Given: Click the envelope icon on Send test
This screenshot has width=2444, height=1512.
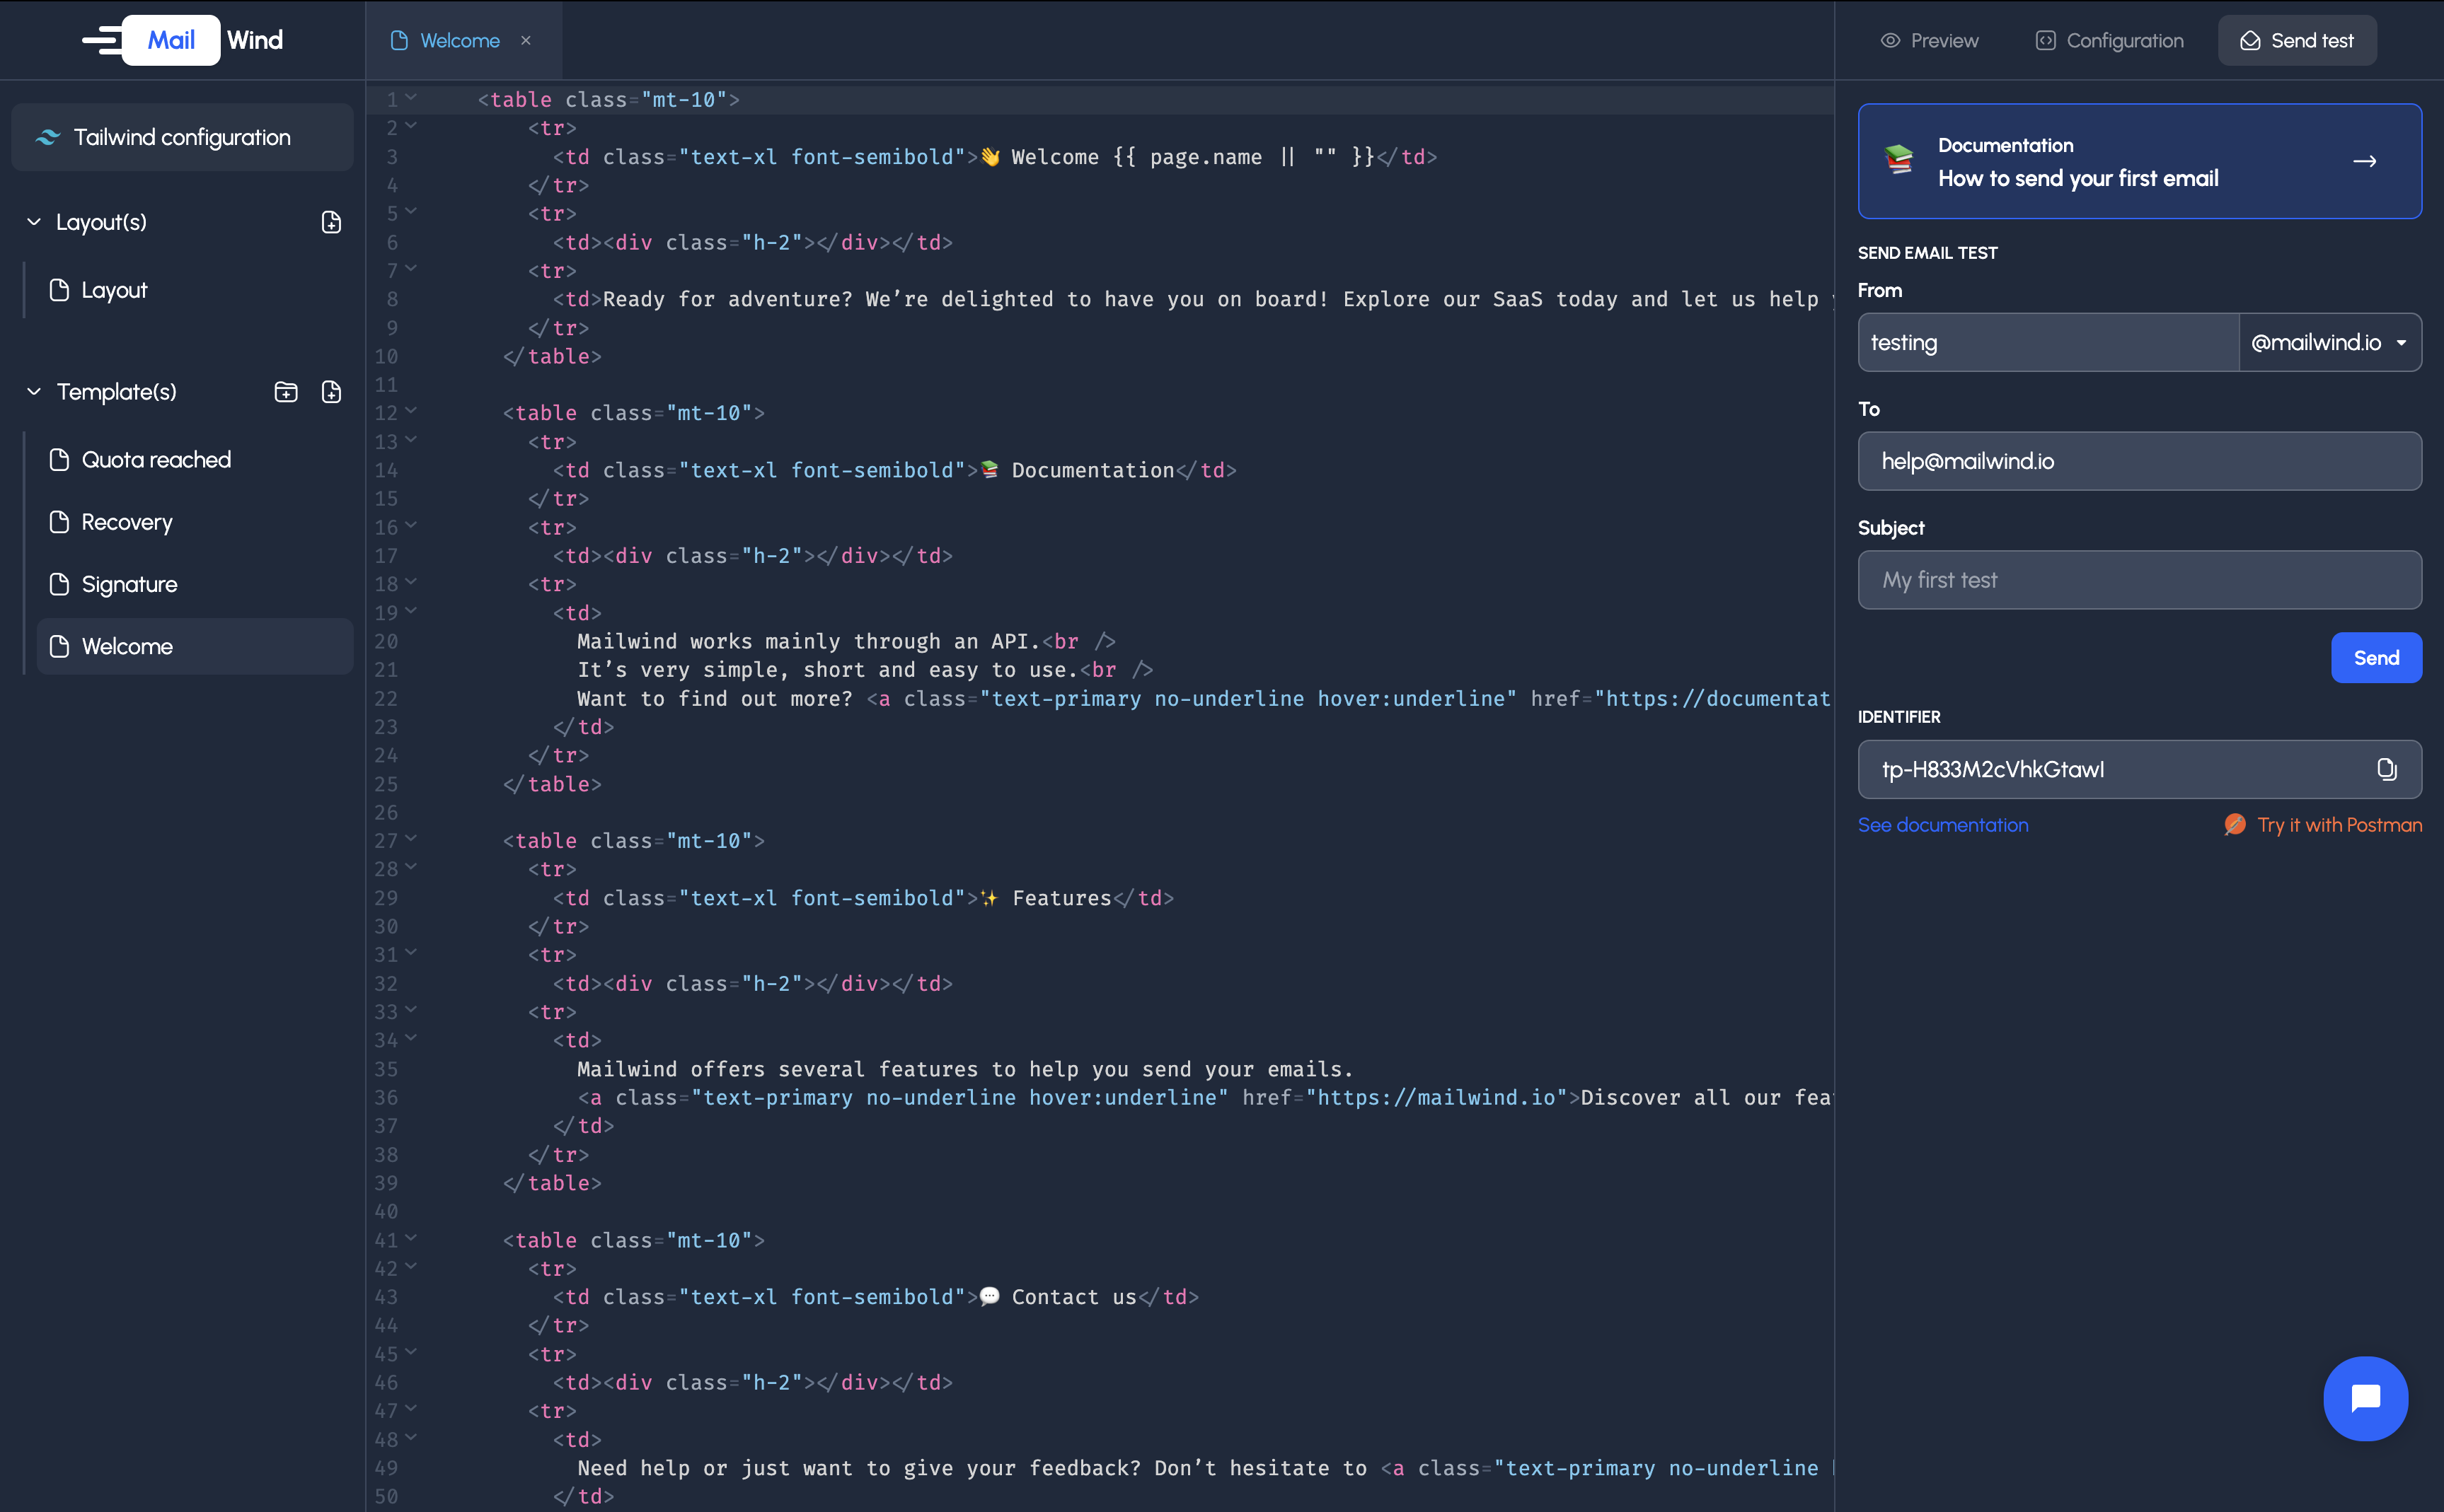Looking at the screenshot, I should 2250,40.
